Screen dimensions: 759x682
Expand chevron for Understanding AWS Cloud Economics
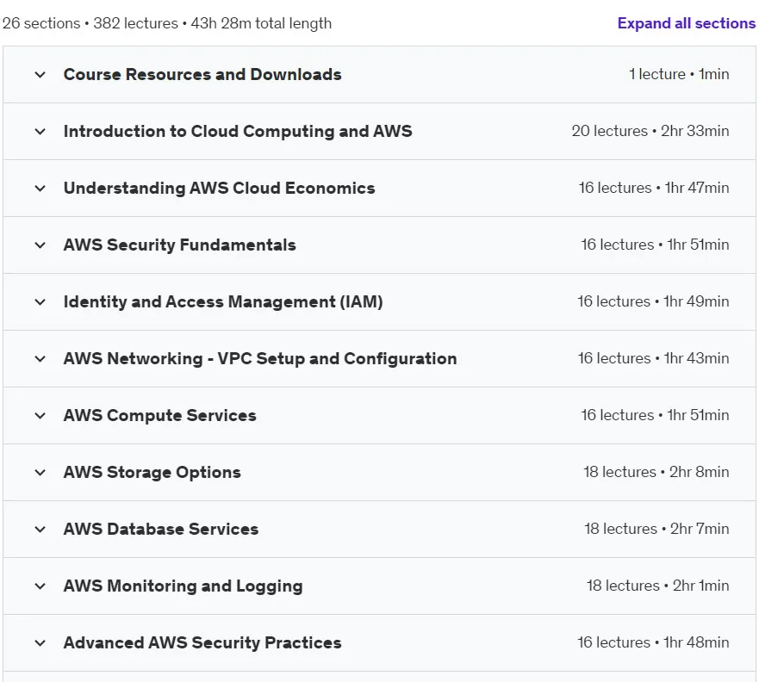40,189
